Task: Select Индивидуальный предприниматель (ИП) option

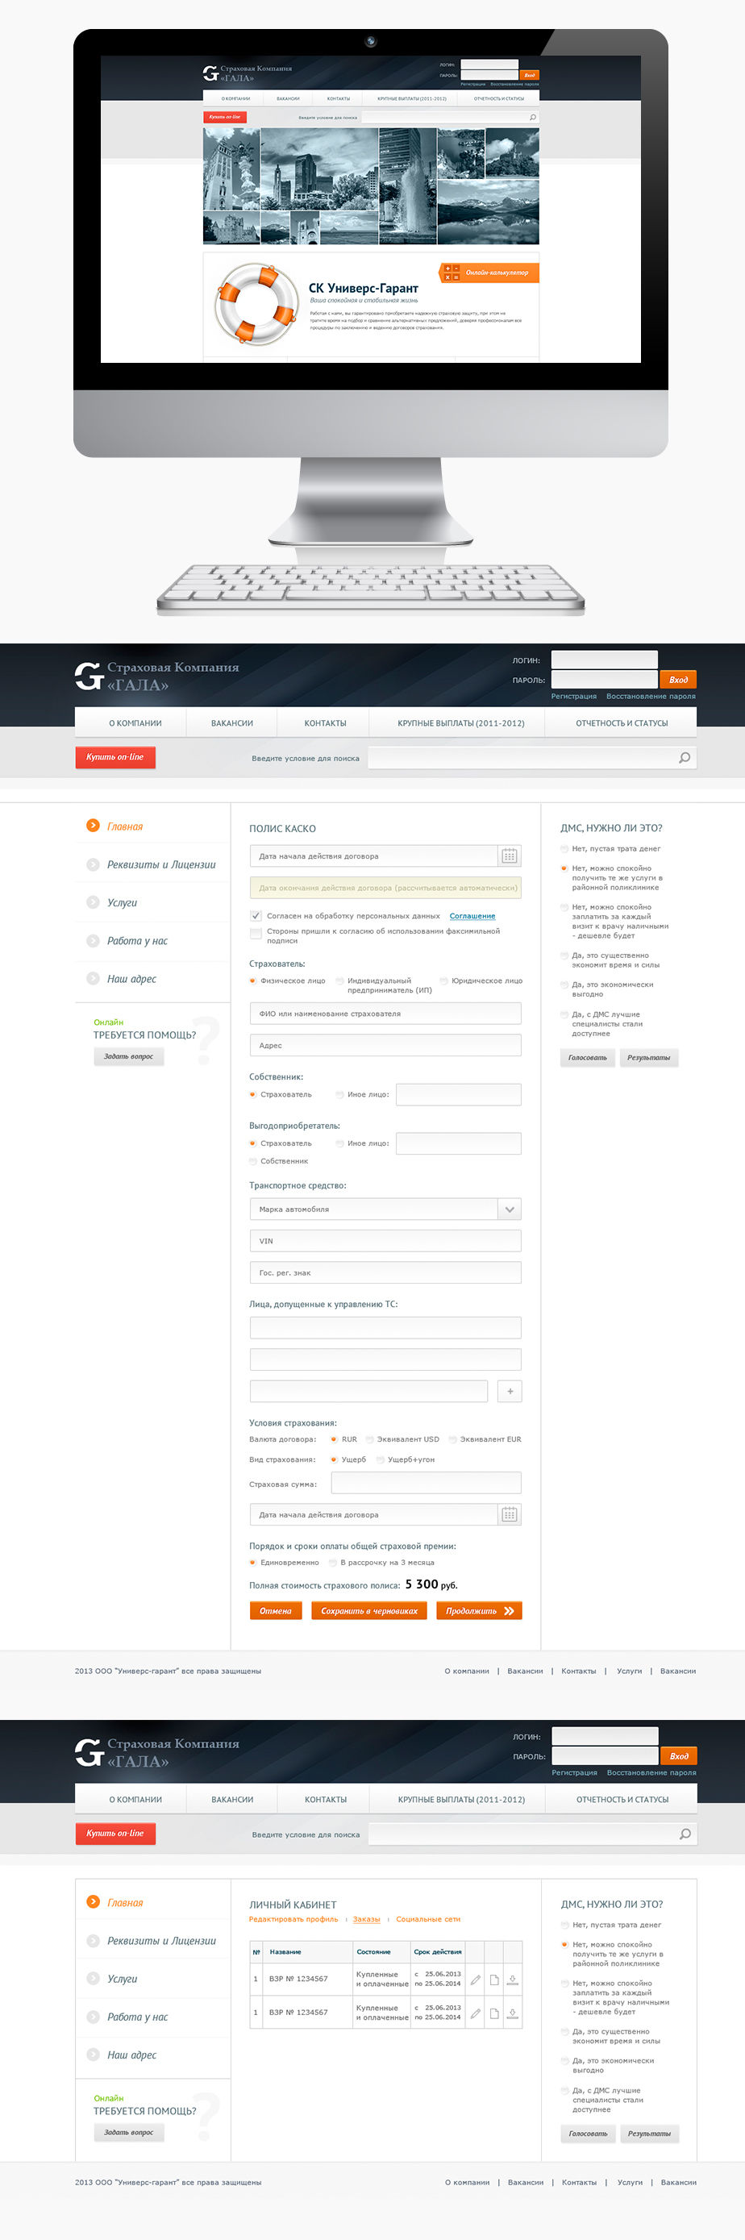Action: [x=340, y=981]
